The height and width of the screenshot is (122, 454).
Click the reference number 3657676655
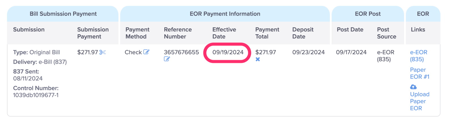tap(181, 52)
